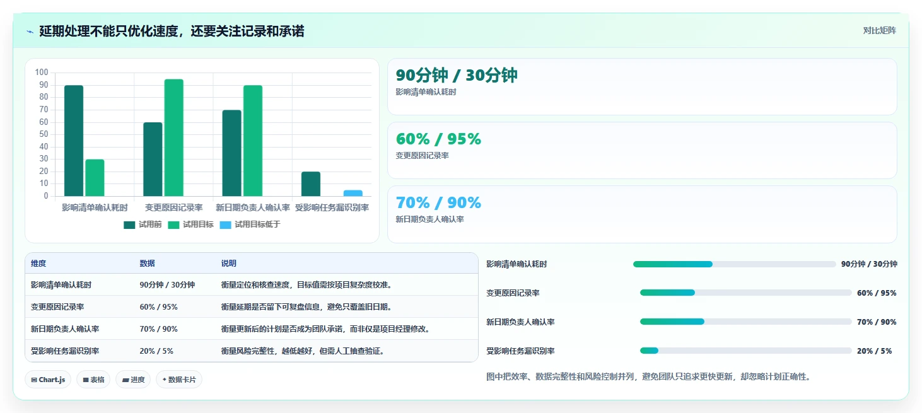The height and width of the screenshot is (413, 922).
Task: Click the 新日期负责人确认率 x-axis label
Action: 253,207
